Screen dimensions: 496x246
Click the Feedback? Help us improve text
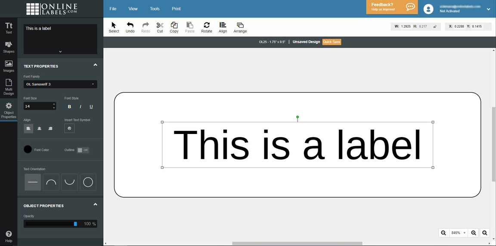pyautogui.click(x=383, y=7)
